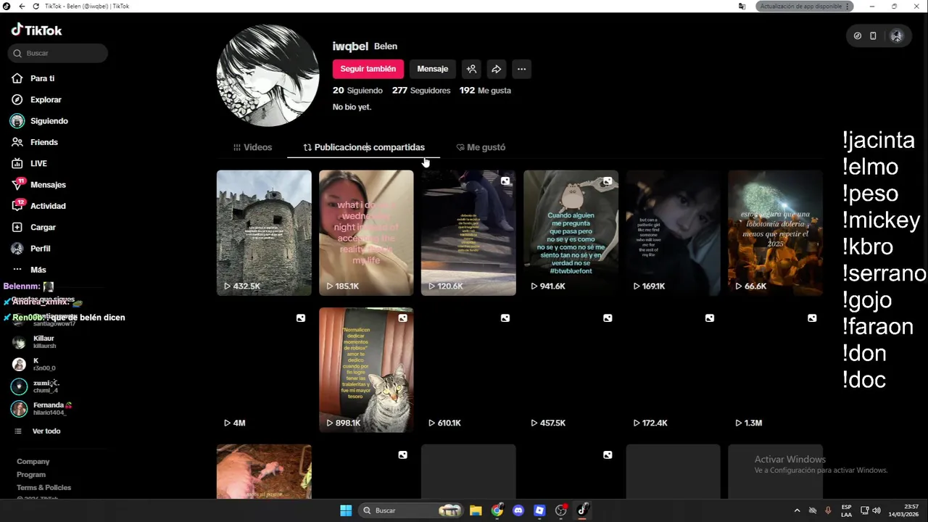Click the taskbar Buscar search box
The width and height of the screenshot is (928, 522).
[x=411, y=510]
